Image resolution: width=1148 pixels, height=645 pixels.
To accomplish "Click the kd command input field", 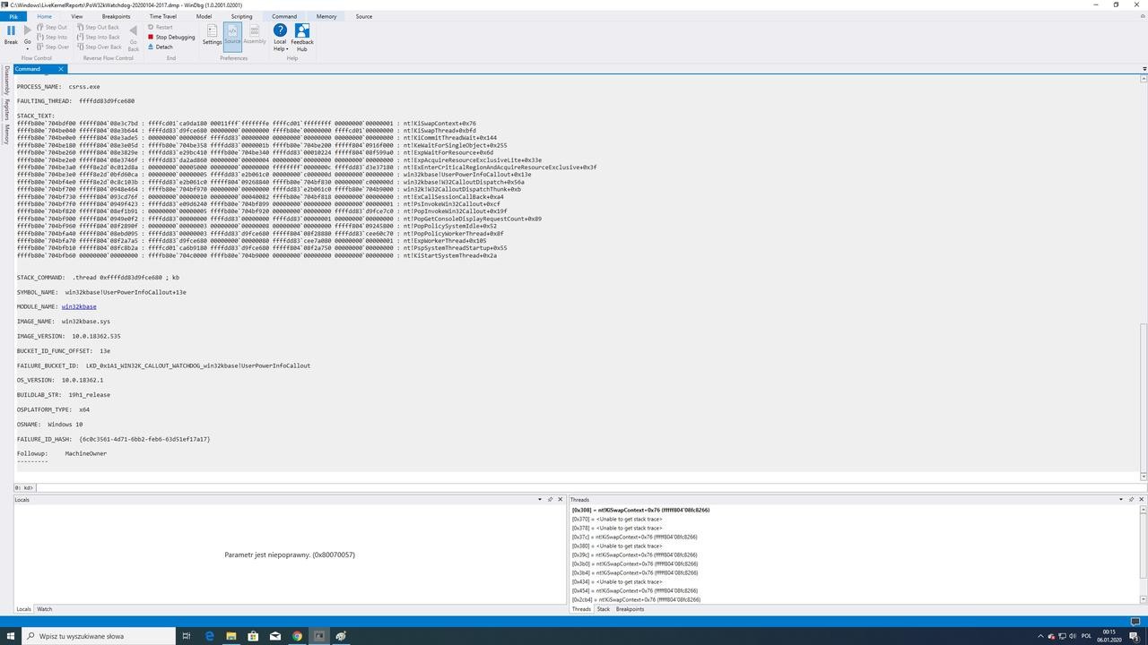I will (x=586, y=487).
